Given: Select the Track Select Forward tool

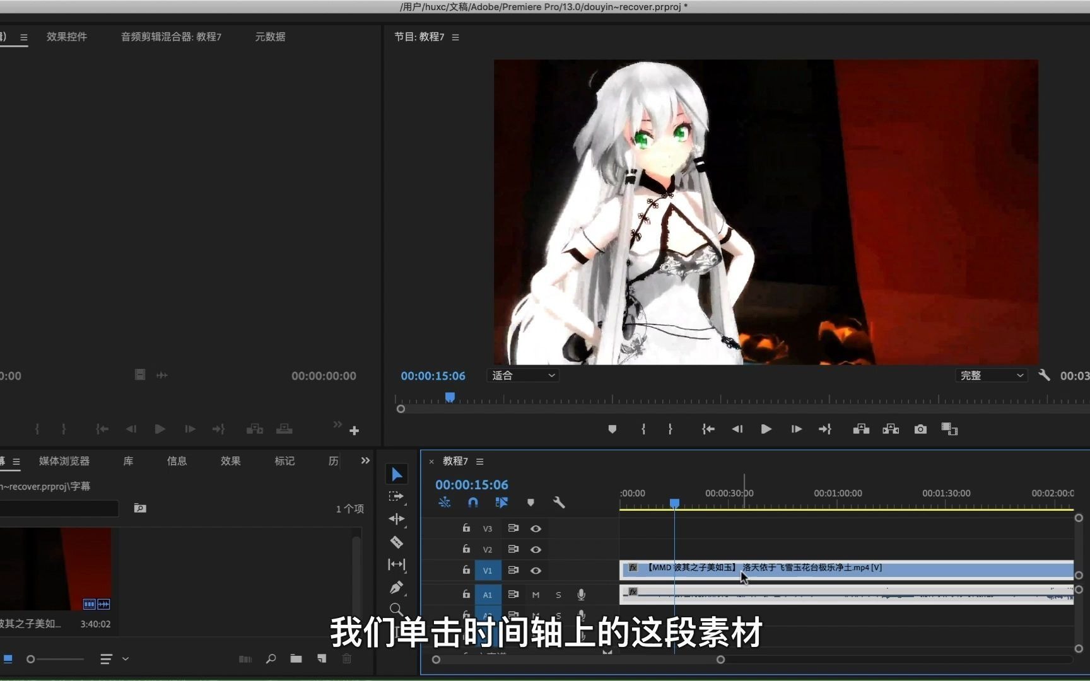Looking at the screenshot, I should (x=396, y=497).
